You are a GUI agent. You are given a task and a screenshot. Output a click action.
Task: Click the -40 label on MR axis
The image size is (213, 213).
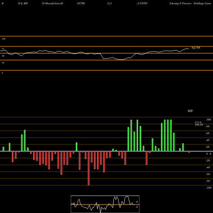click(x=208, y=167)
